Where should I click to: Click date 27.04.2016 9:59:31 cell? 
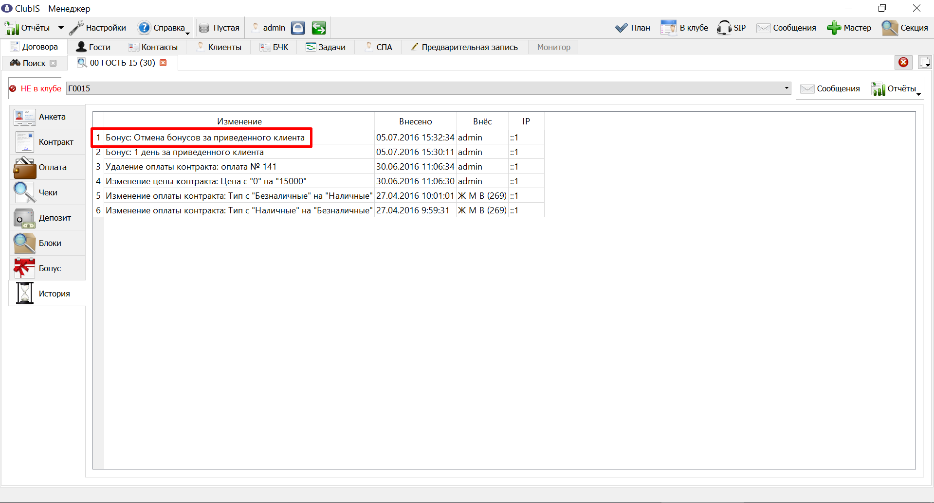coord(415,210)
